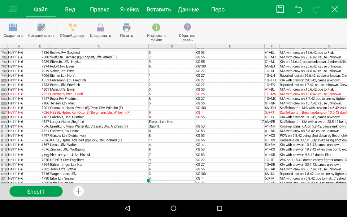Select column D header
This screenshot has width=347, height=217.
(172, 46)
